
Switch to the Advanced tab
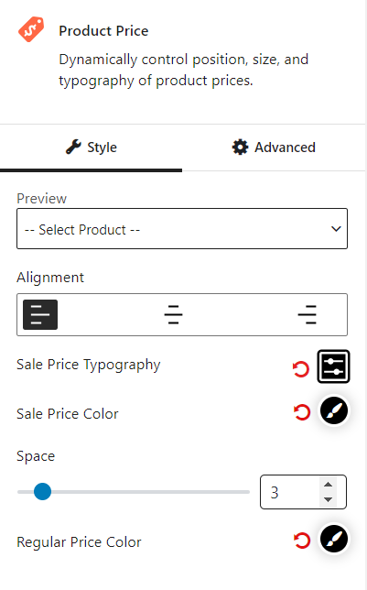(x=274, y=147)
